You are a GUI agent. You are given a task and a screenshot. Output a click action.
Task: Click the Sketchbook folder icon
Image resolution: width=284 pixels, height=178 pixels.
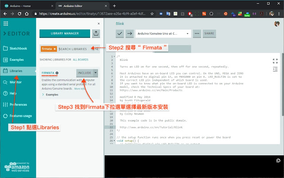point(5,48)
